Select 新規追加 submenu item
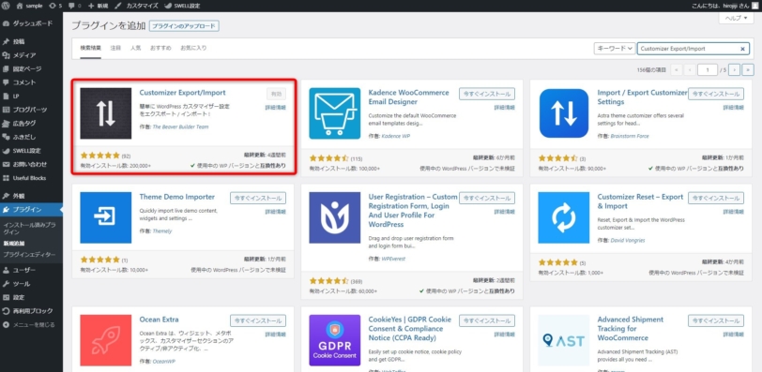762x372 pixels. (13, 243)
